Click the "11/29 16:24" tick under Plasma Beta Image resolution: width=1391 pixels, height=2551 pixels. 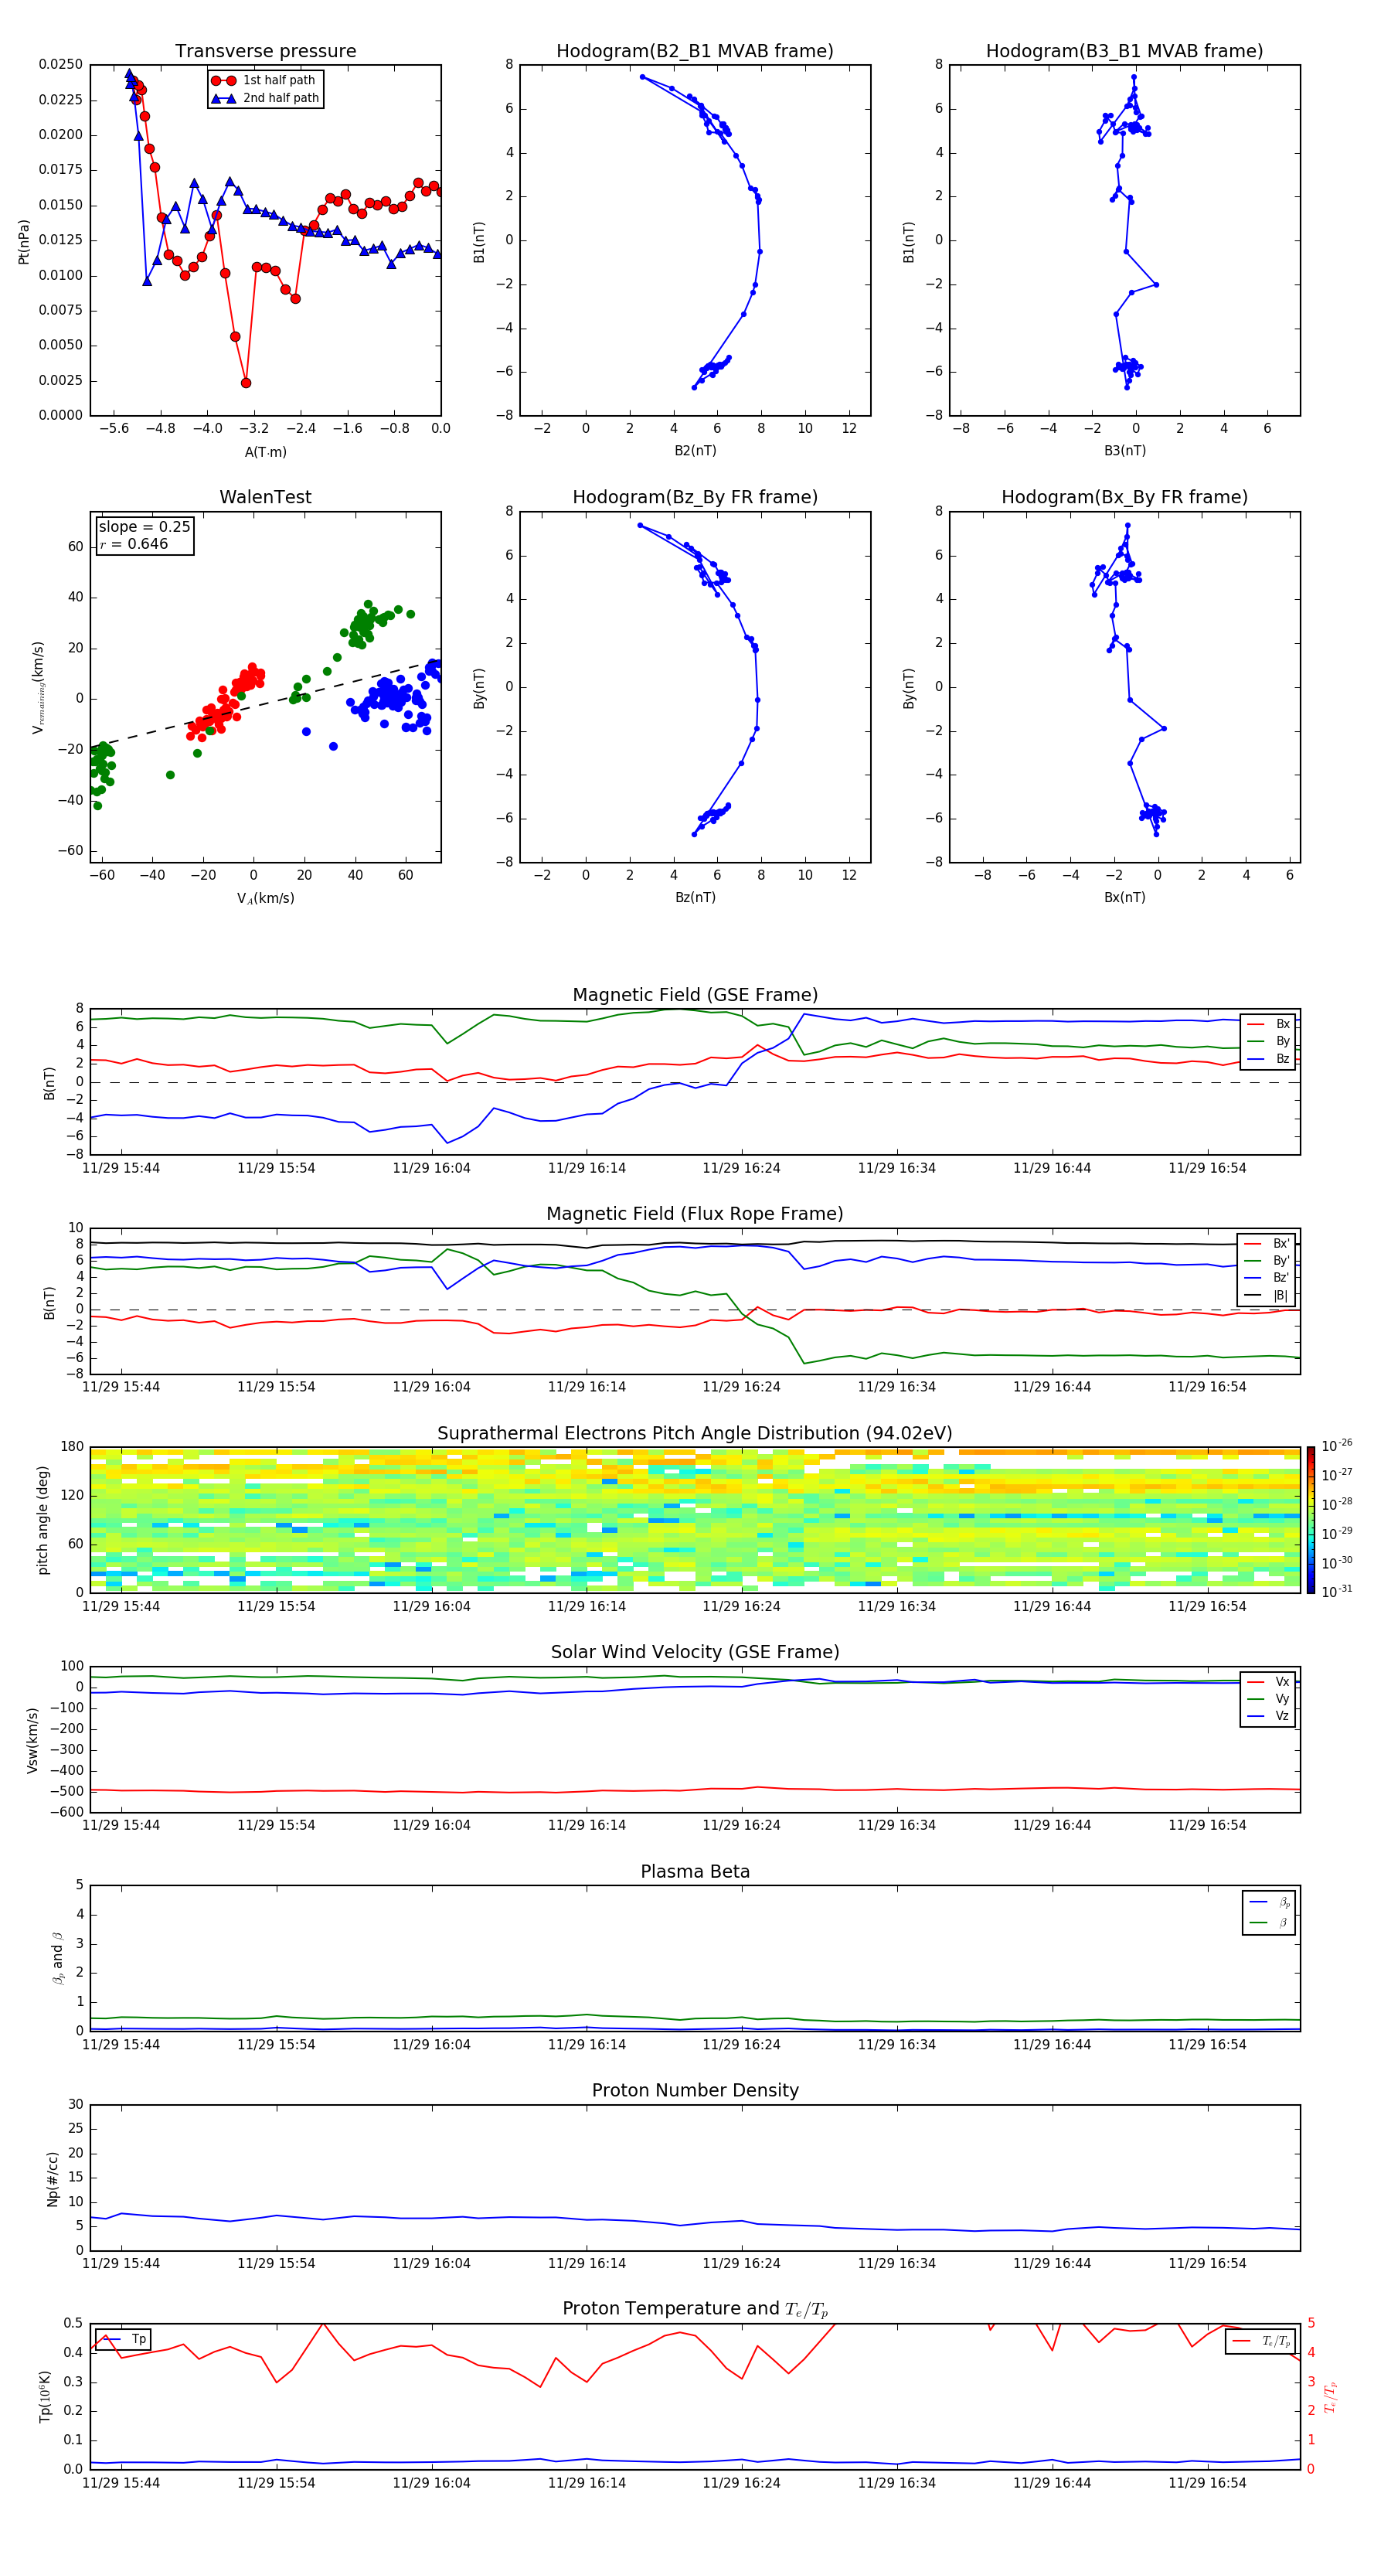click(x=742, y=2045)
